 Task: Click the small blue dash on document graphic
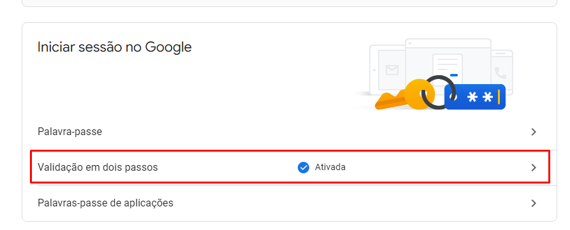tap(454, 75)
